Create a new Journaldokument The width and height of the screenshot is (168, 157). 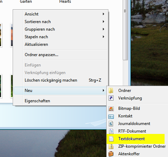click(137, 124)
